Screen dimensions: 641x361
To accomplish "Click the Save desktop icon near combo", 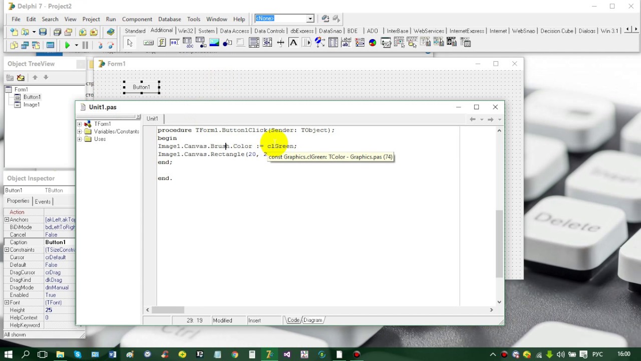I will (x=326, y=19).
